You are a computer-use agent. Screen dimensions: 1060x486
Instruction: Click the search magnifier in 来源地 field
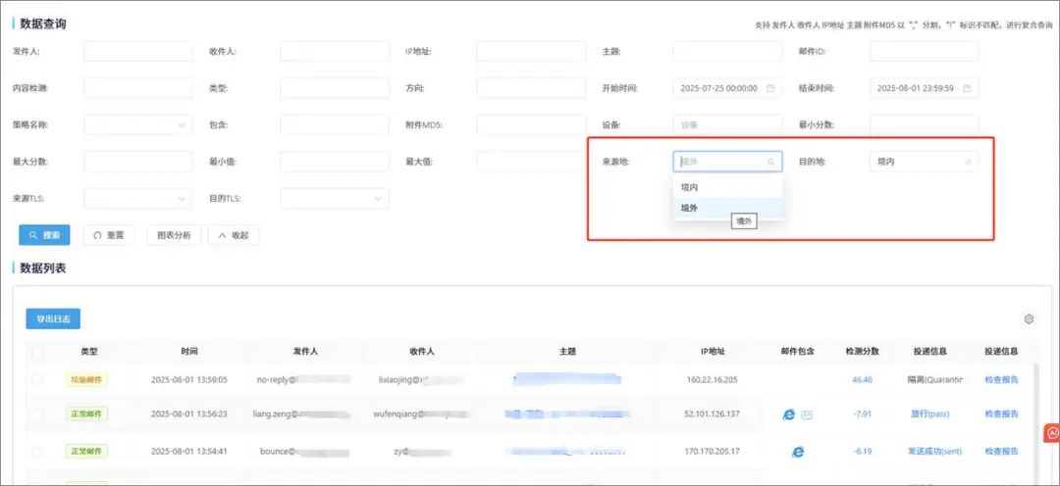[770, 162]
